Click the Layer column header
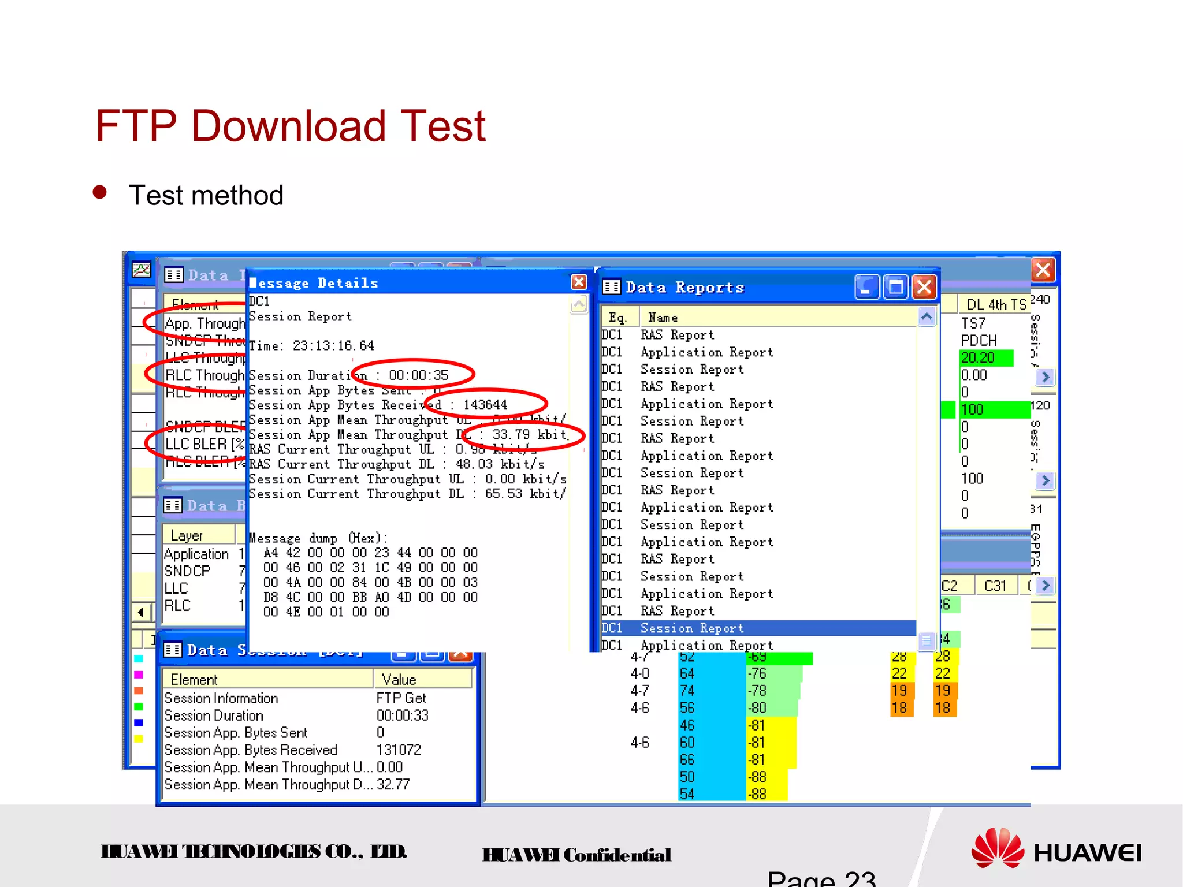1183x887 pixels. (199, 535)
